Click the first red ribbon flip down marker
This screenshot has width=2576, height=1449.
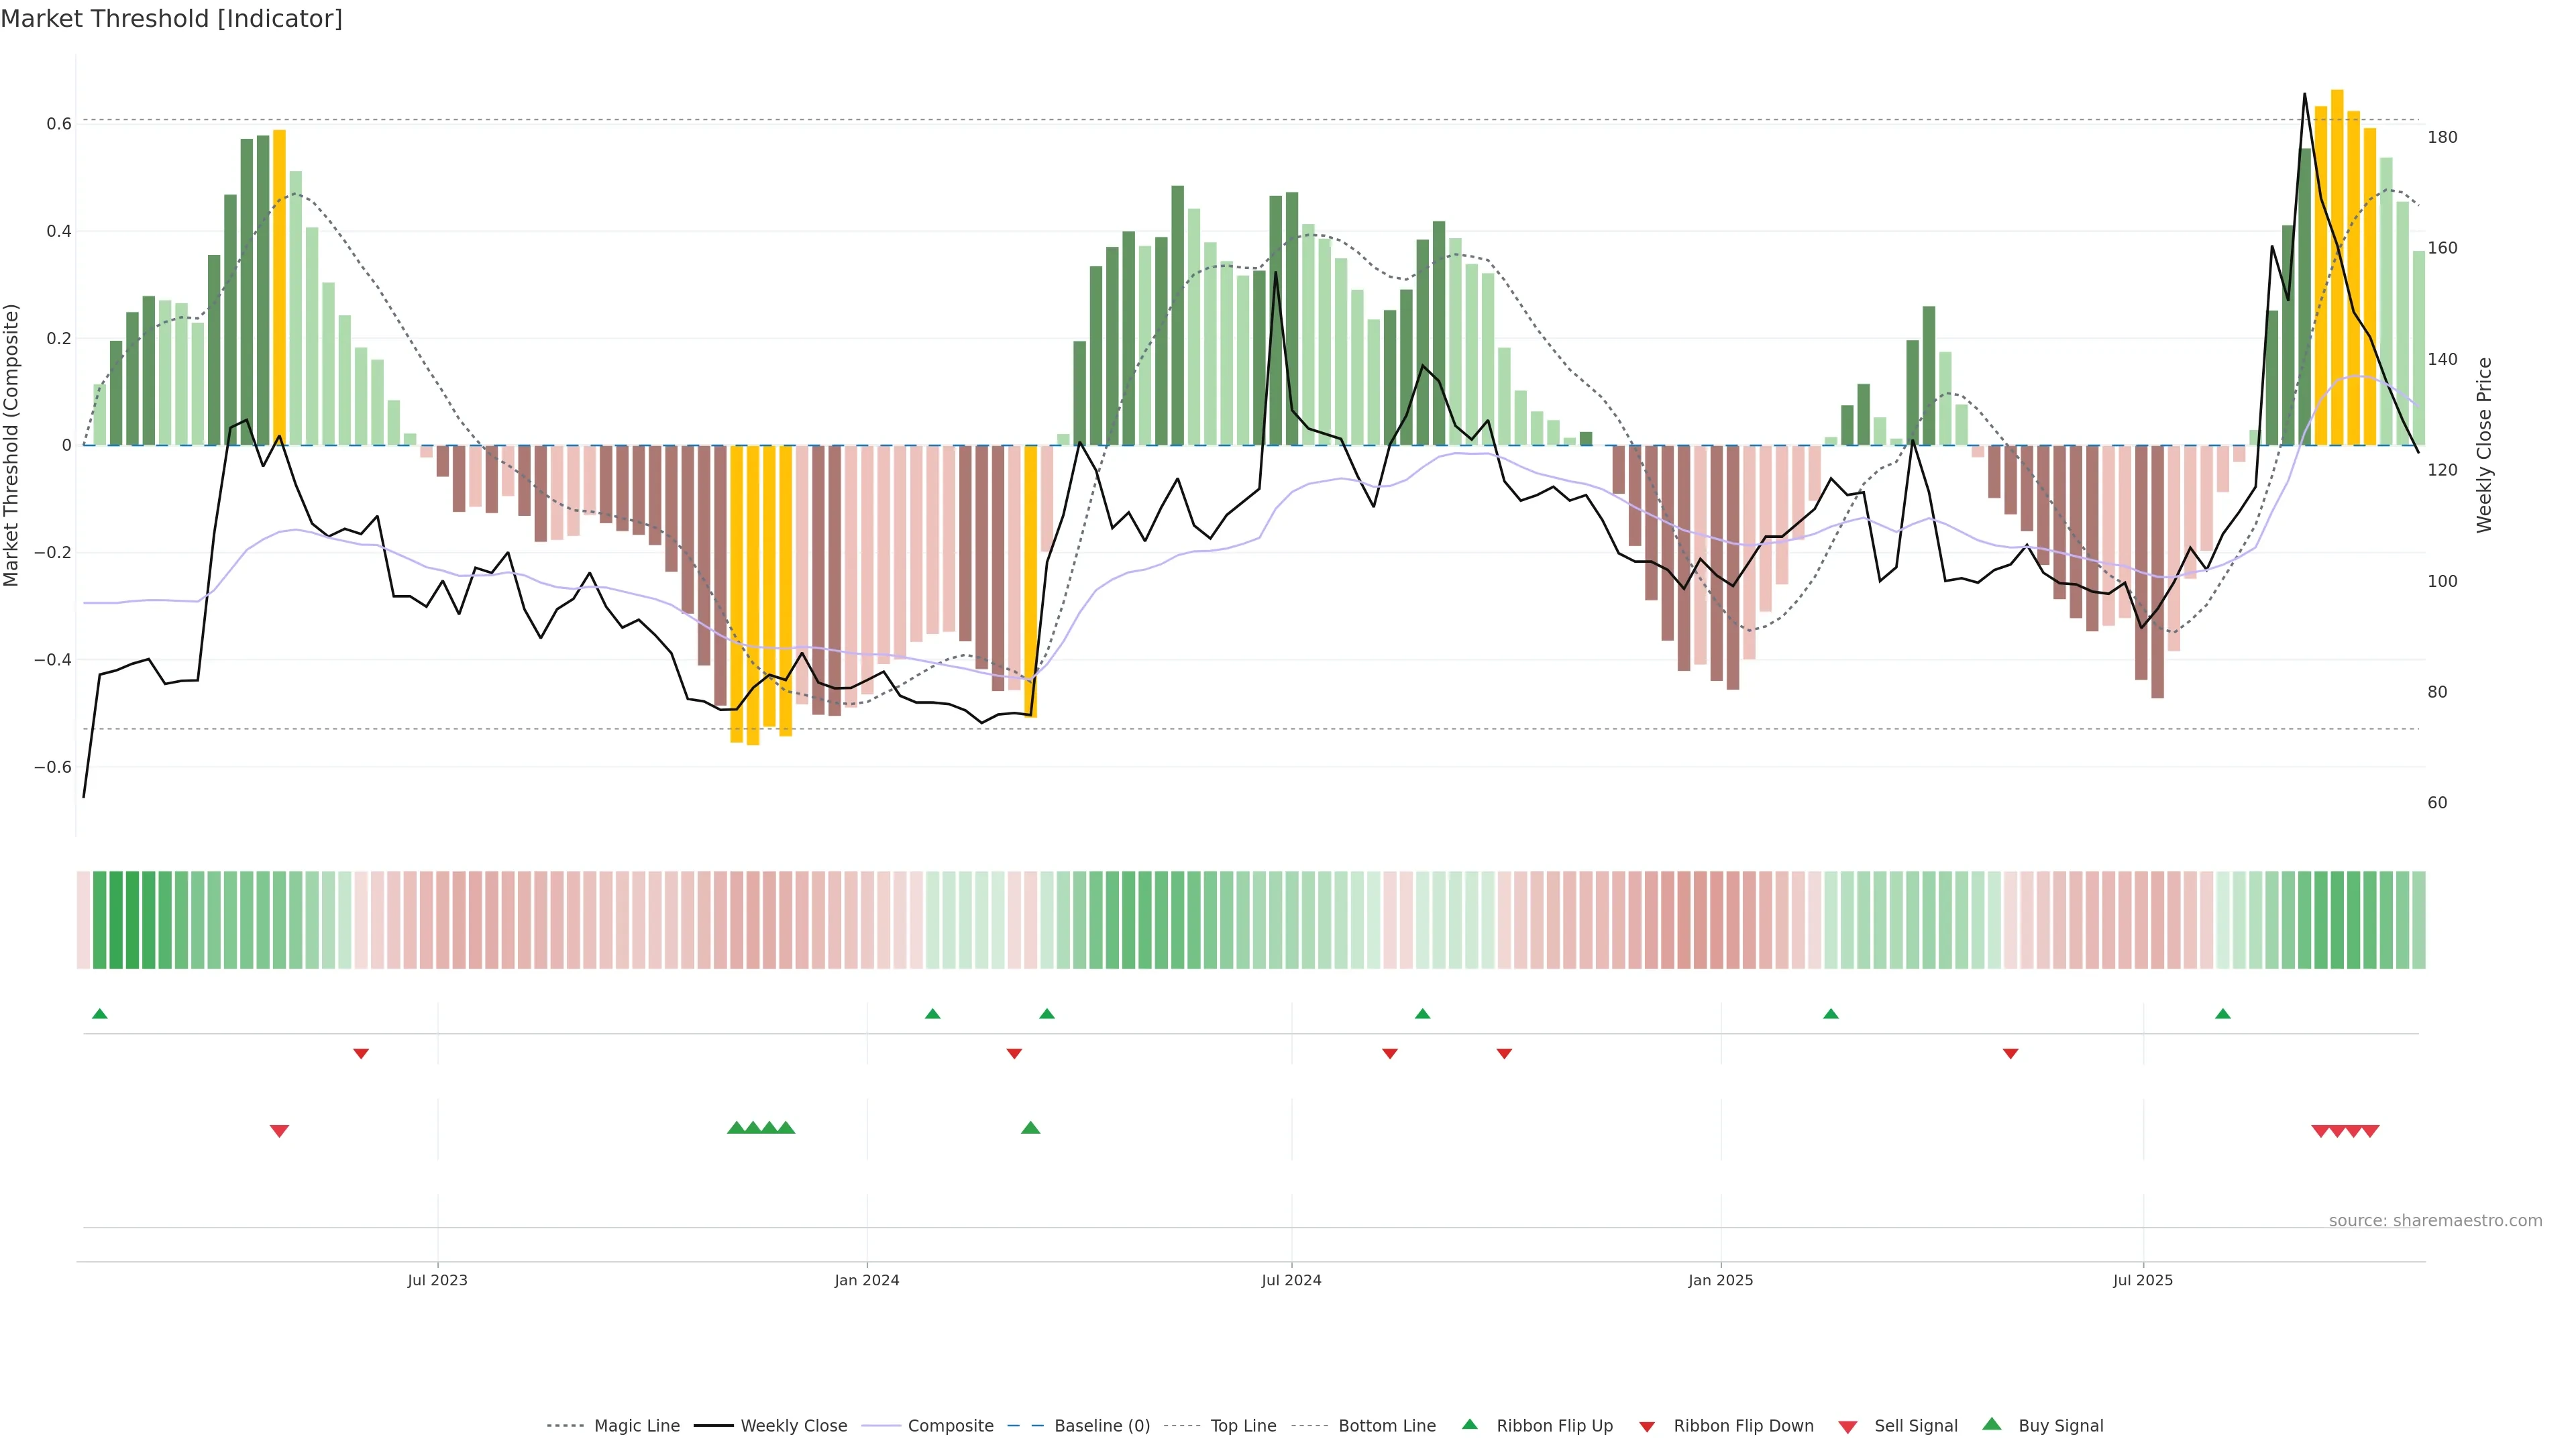click(361, 1054)
